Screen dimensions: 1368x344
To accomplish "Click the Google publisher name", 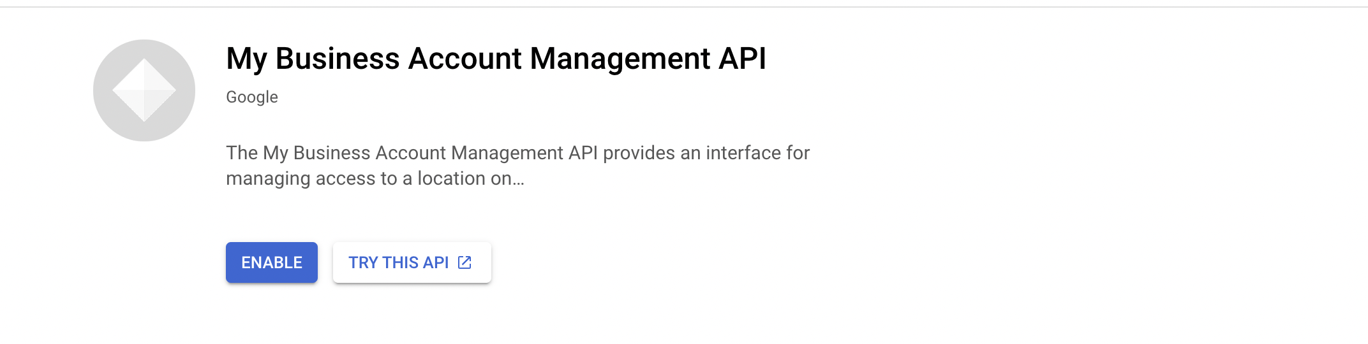I will coord(252,97).
